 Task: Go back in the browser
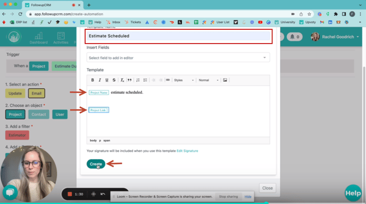click(4, 14)
